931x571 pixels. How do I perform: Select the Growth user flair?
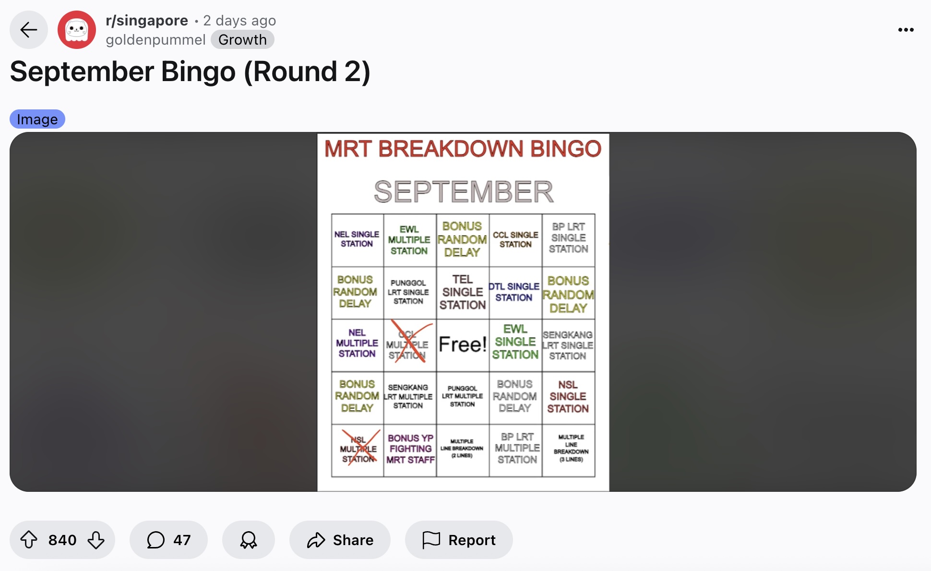tap(242, 39)
